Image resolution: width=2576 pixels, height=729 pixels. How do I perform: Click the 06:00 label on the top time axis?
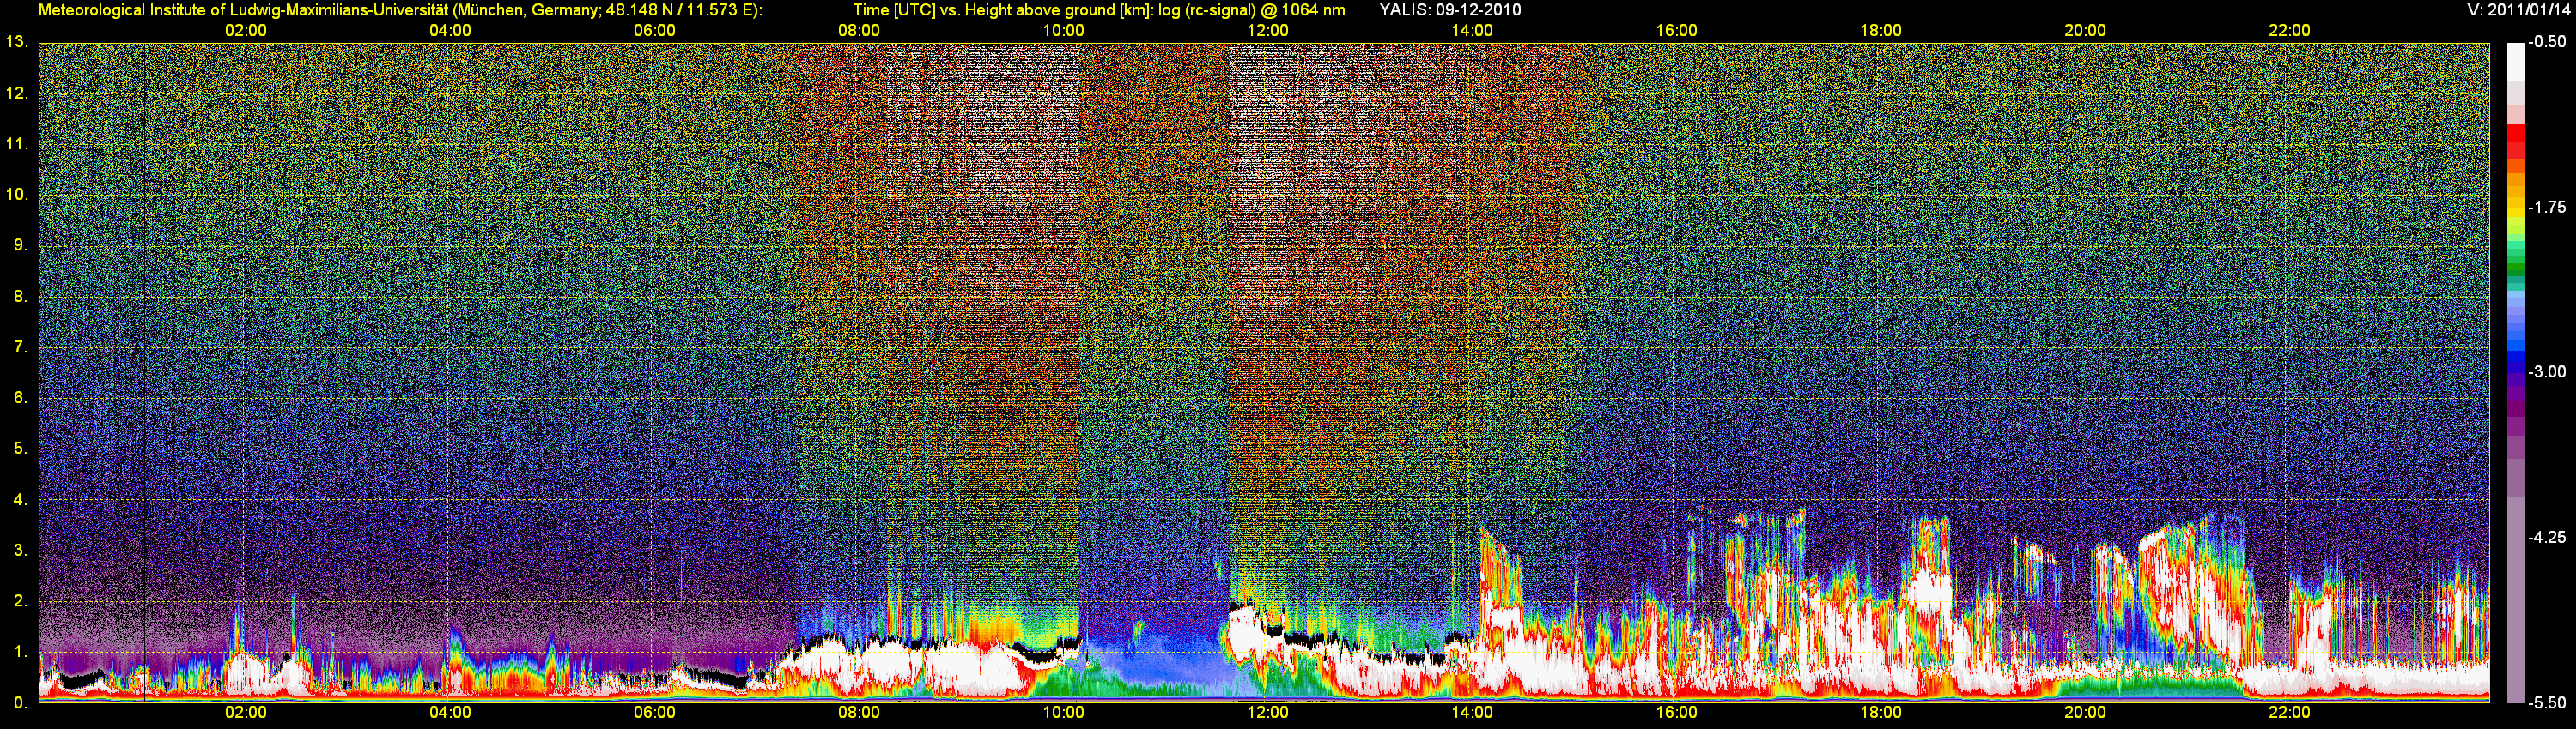click(x=655, y=31)
